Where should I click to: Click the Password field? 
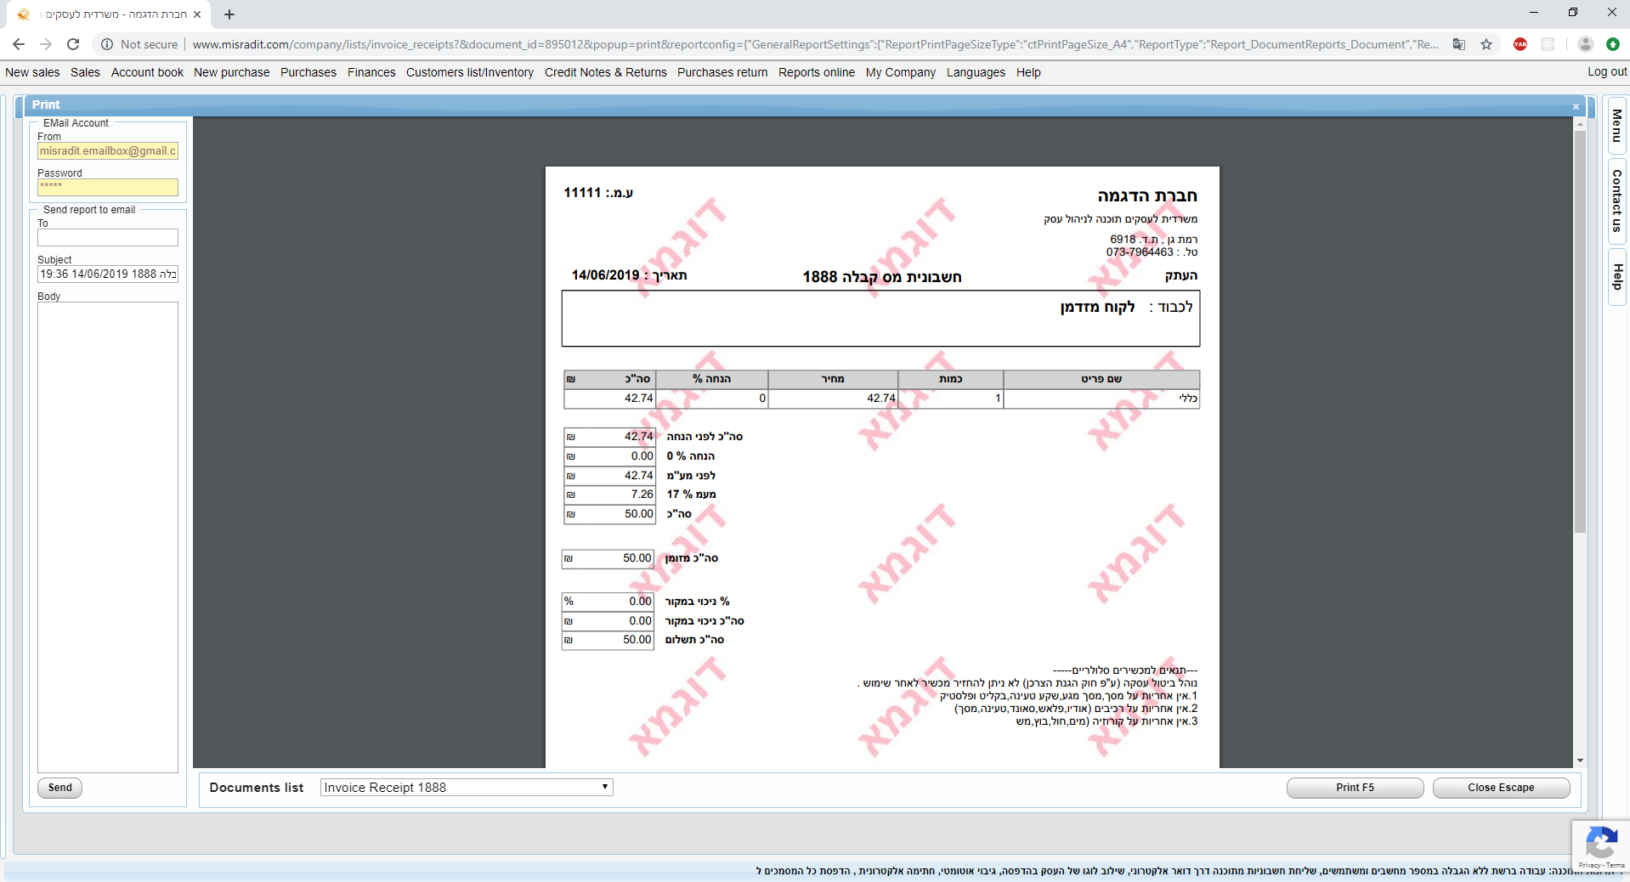108,187
